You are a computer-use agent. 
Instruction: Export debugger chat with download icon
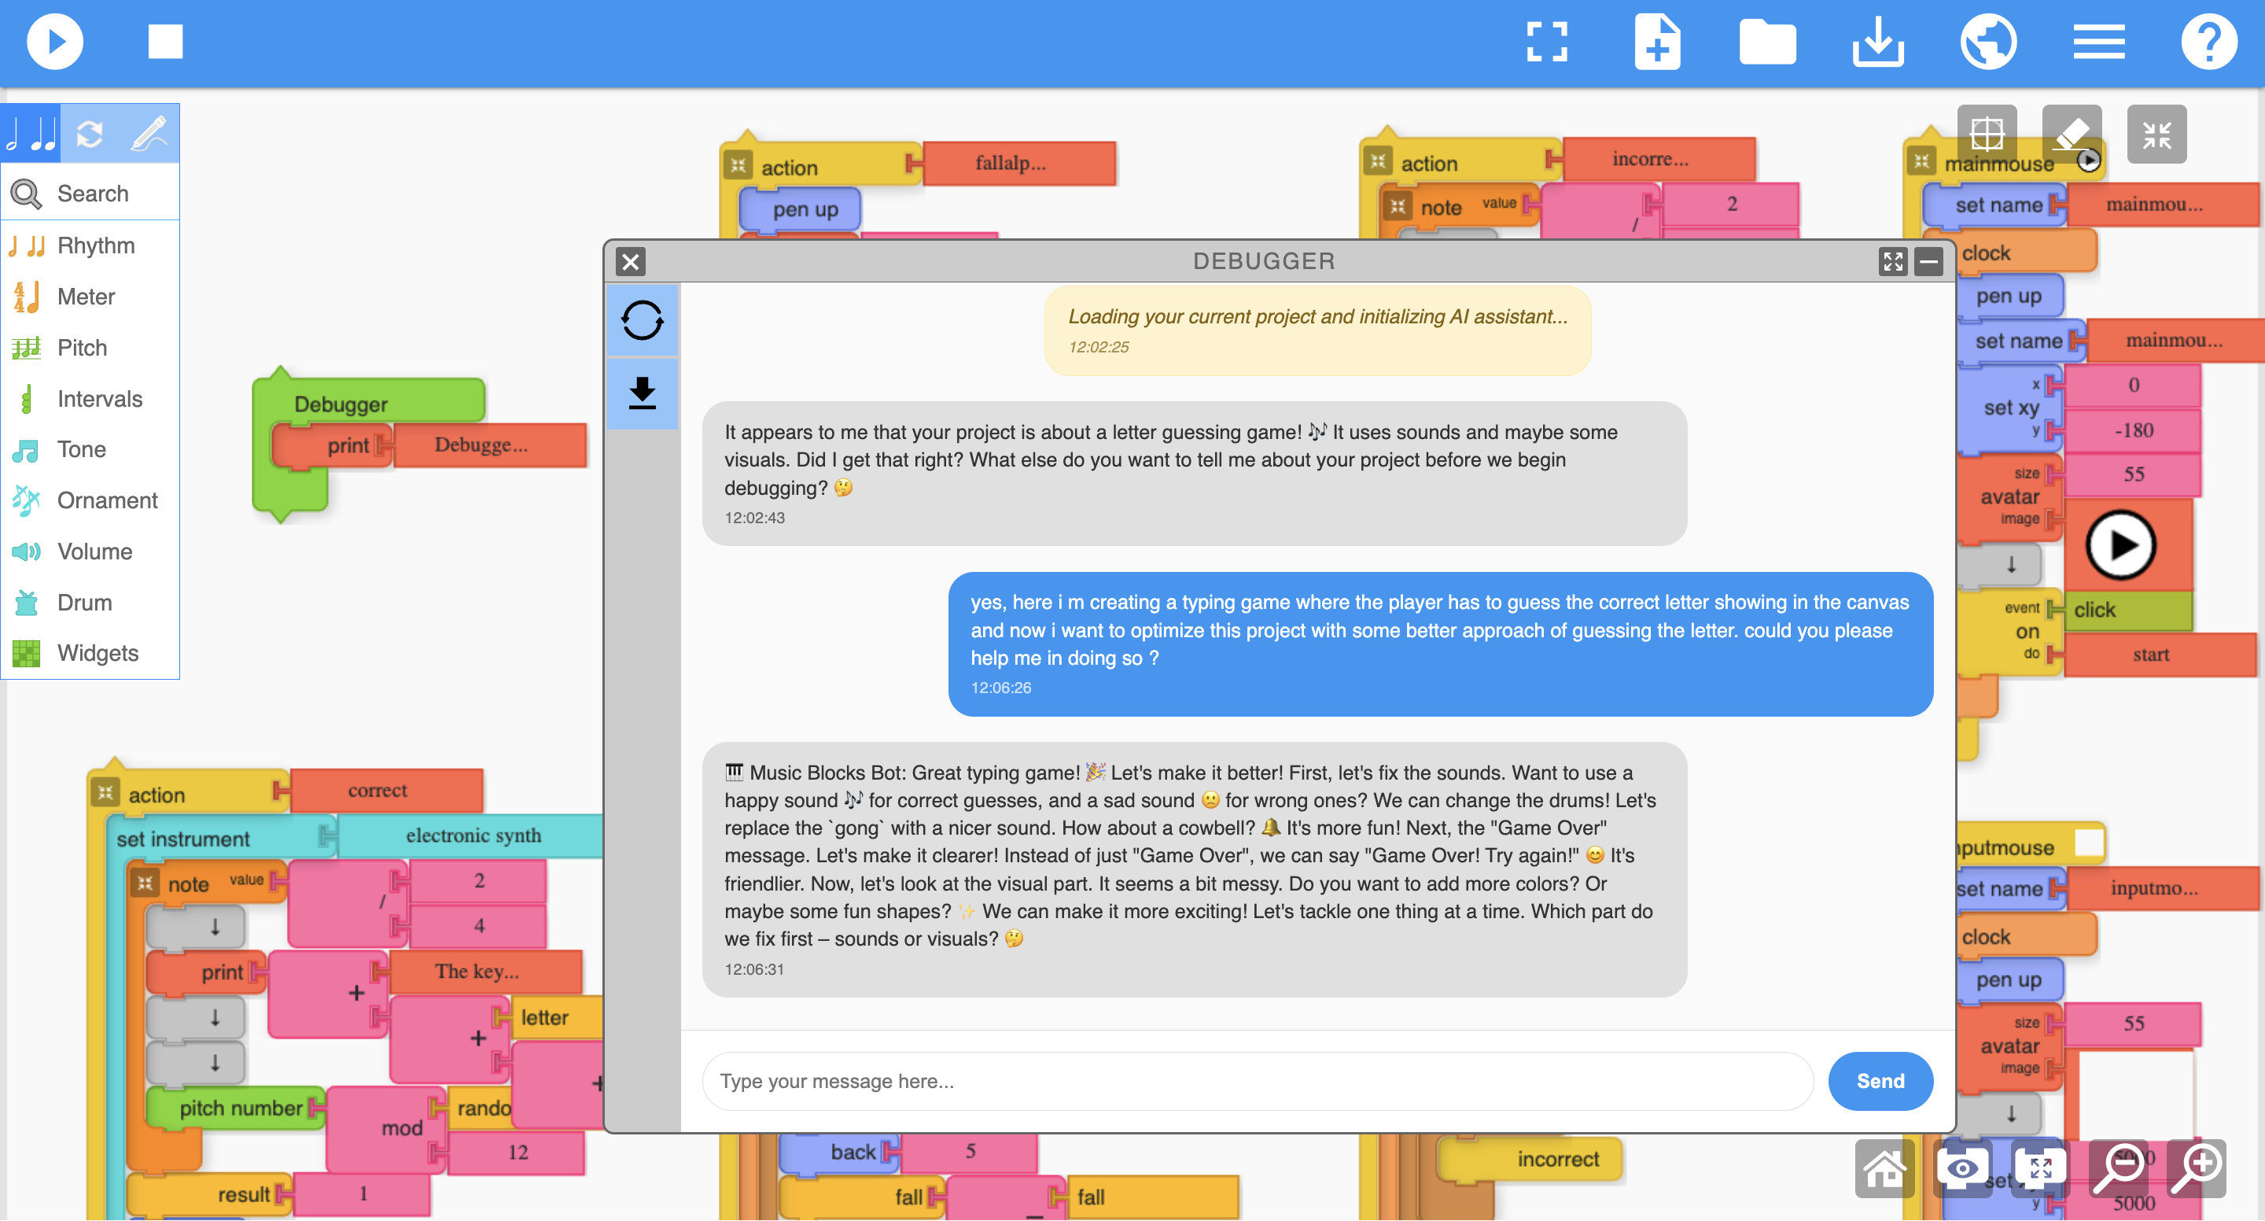coord(642,393)
